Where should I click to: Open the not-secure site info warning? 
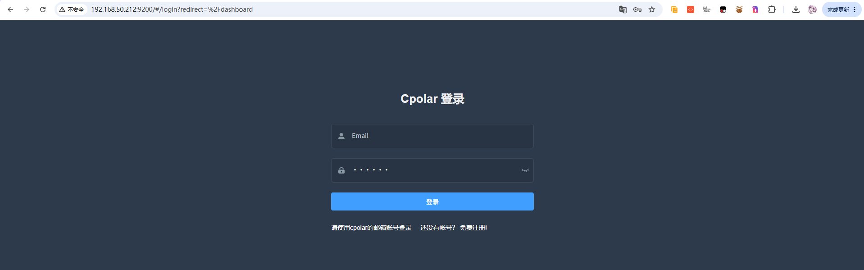[x=72, y=9]
